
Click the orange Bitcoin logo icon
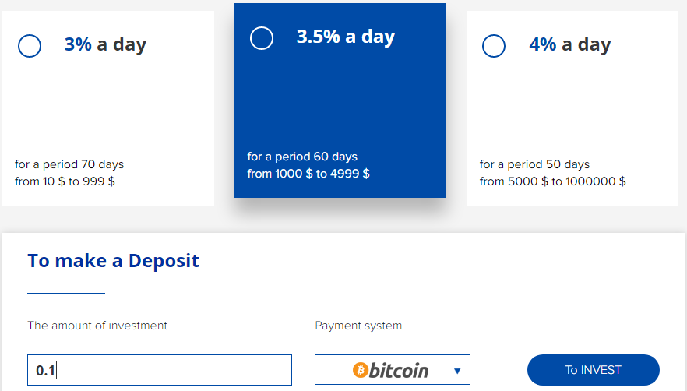click(x=360, y=370)
